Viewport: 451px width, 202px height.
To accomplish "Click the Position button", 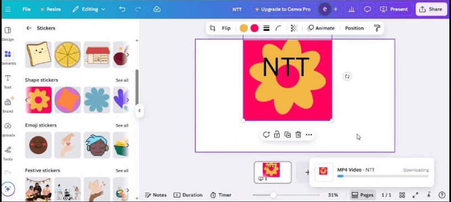I will (354, 28).
